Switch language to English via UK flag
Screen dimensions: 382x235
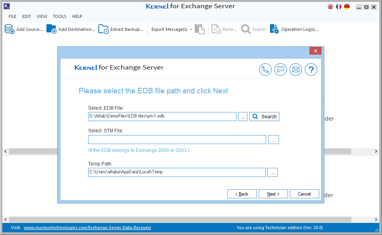click(x=330, y=7)
